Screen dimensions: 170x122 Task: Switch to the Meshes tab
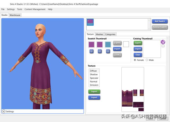(x=99, y=34)
